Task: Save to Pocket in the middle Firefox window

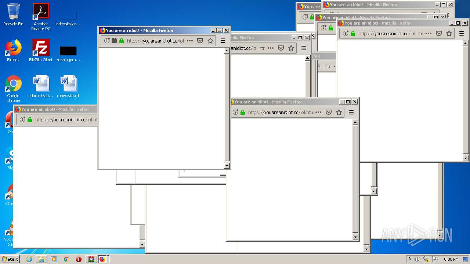Action: (x=329, y=112)
